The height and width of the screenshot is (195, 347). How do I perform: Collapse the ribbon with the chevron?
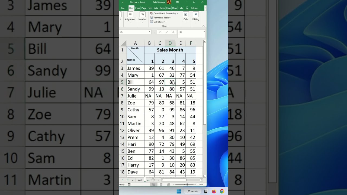pyautogui.click(x=204, y=26)
